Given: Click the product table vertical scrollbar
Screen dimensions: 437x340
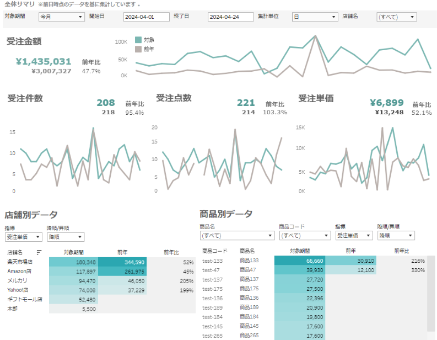Looking at the screenshot, I should [x=431, y=298].
